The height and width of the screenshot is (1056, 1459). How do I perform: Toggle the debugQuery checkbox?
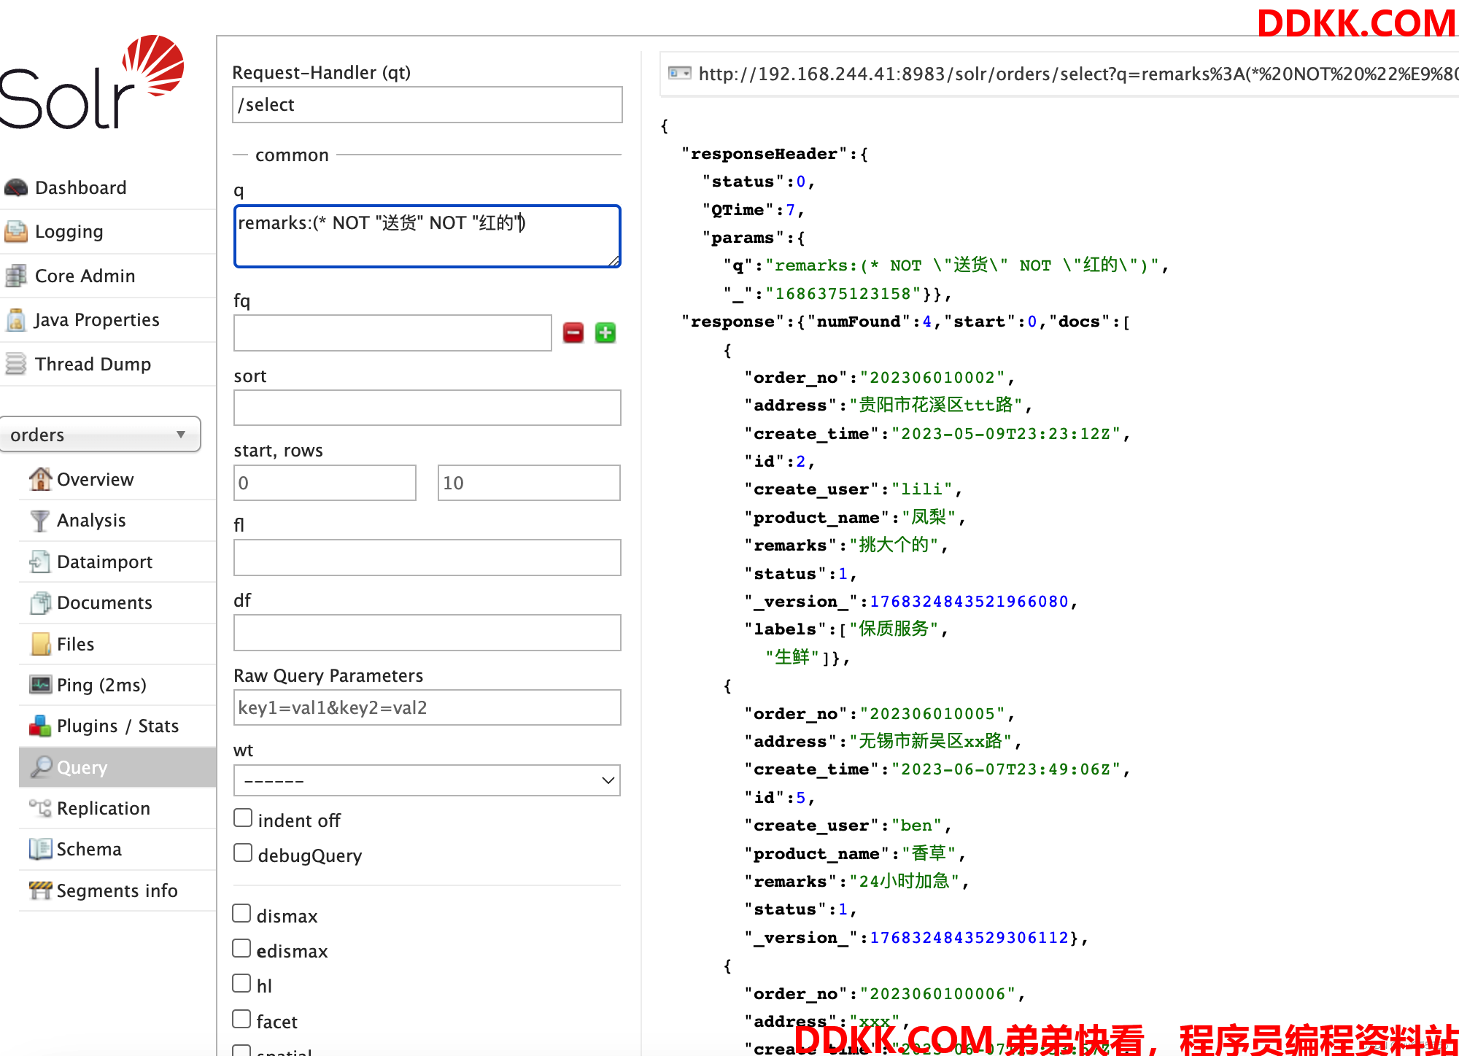pos(243,853)
